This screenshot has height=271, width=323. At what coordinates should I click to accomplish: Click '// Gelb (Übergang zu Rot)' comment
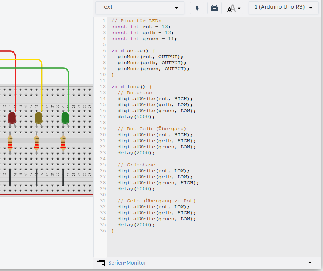[157, 201]
